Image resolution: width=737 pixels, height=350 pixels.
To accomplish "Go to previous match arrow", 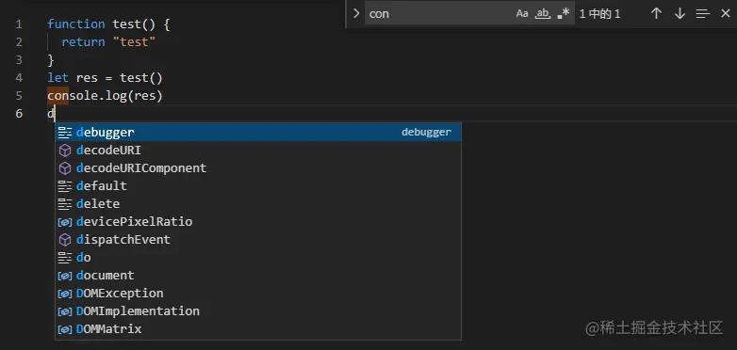I will tap(656, 13).
